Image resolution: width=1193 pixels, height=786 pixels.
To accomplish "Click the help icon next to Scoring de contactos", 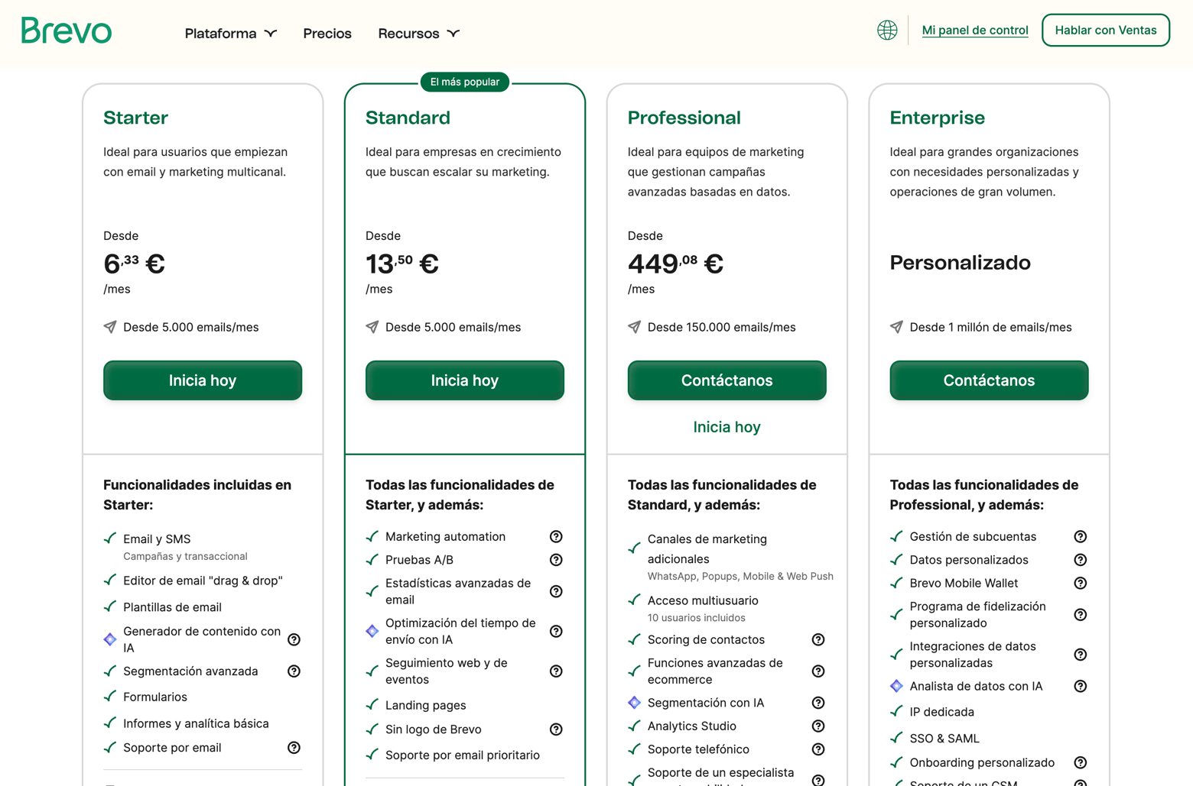I will tap(818, 639).
